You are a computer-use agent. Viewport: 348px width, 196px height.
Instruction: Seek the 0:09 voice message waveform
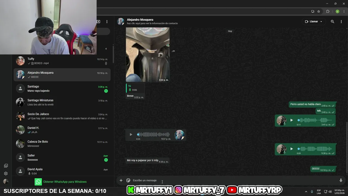pyautogui.click(x=315, y=149)
